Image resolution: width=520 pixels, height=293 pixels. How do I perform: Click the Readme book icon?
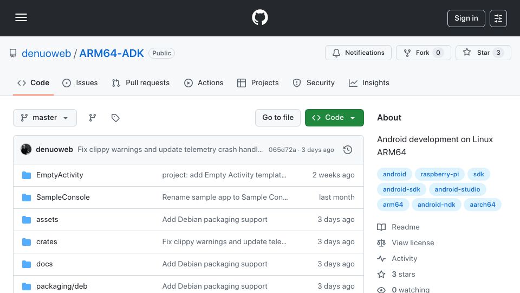point(381,227)
